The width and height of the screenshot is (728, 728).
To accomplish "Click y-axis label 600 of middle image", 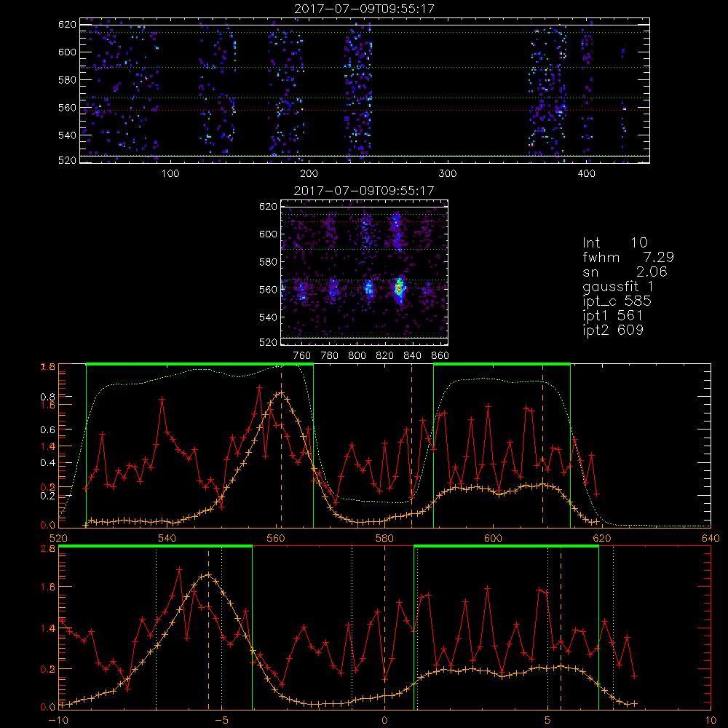I will click(268, 234).
